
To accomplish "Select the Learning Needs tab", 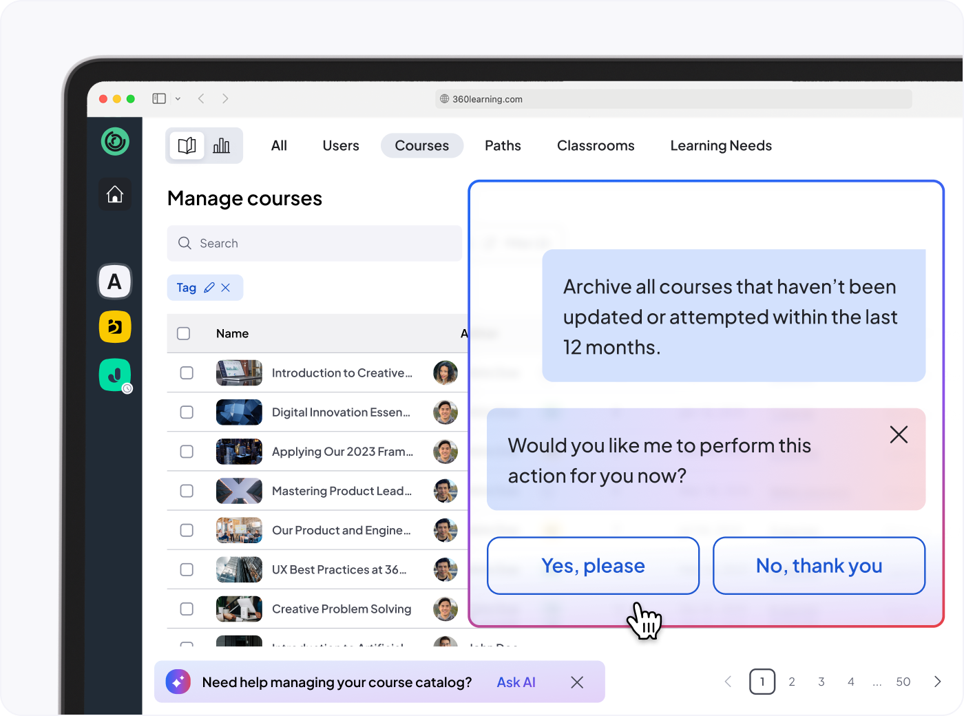I will pos(721,145).
